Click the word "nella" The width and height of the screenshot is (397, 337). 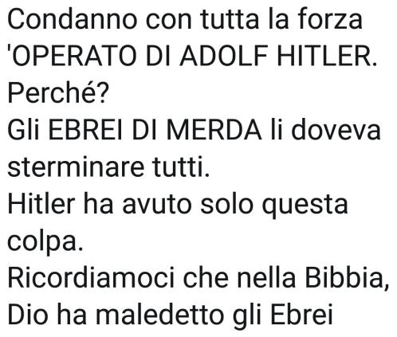coord(266,279)
